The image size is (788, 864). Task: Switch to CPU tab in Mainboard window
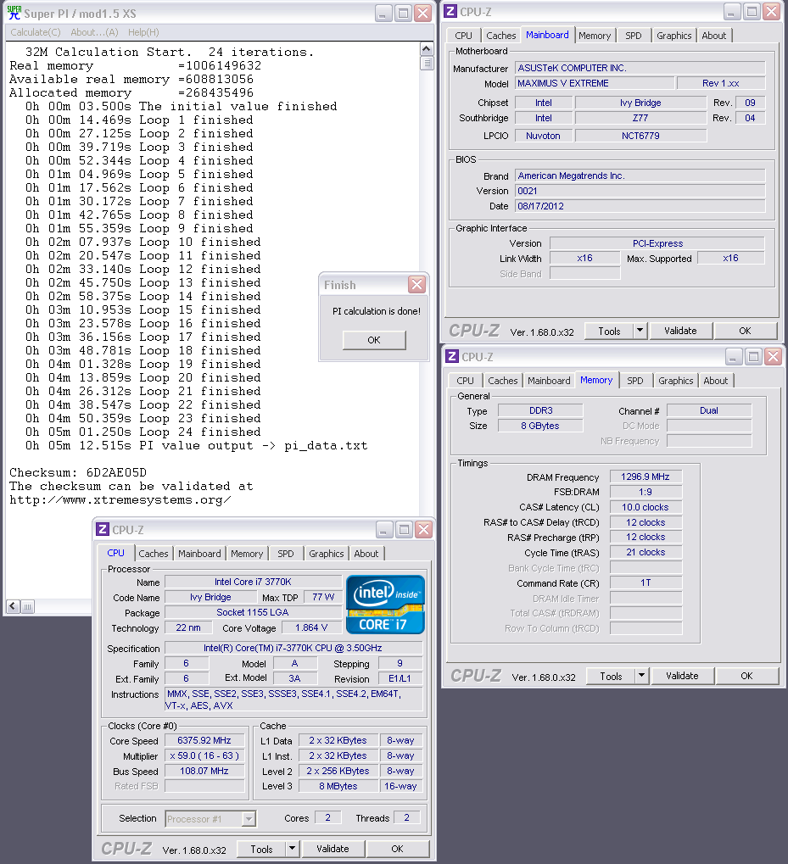(x=463, y=36)
